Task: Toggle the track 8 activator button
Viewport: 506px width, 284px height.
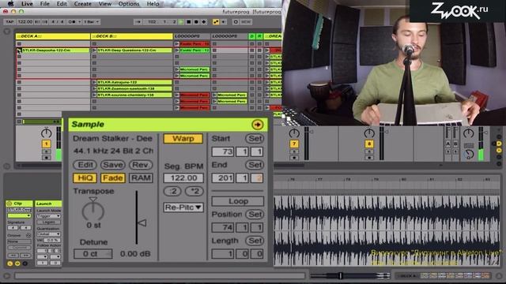Action: point(369,144)
